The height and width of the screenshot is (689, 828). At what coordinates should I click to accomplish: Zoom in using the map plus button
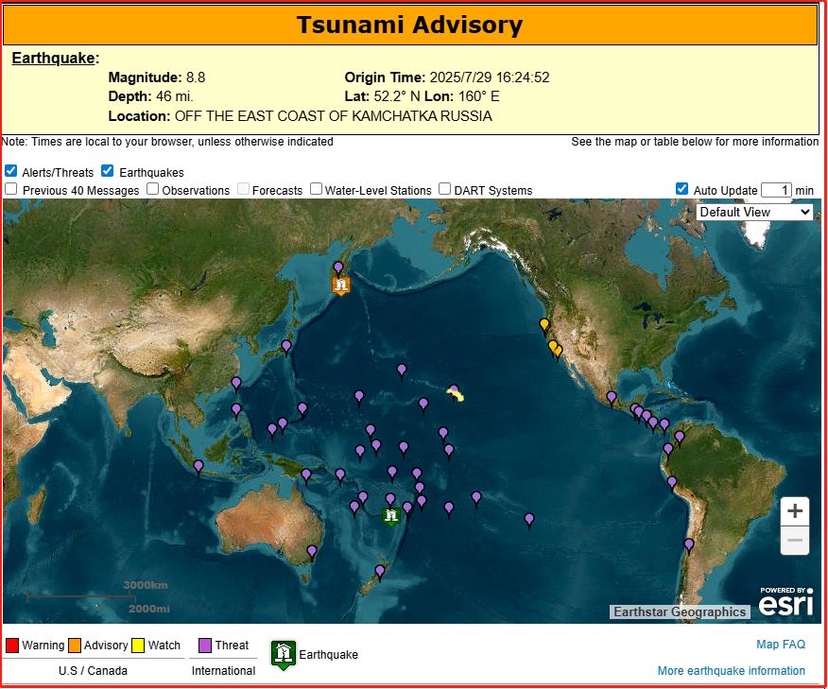795,511
